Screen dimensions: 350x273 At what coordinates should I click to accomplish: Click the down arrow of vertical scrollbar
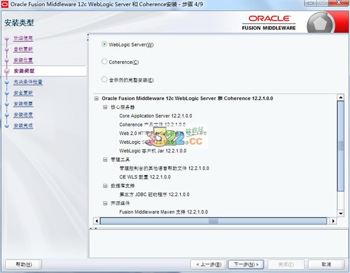click(x=341, y=213)
